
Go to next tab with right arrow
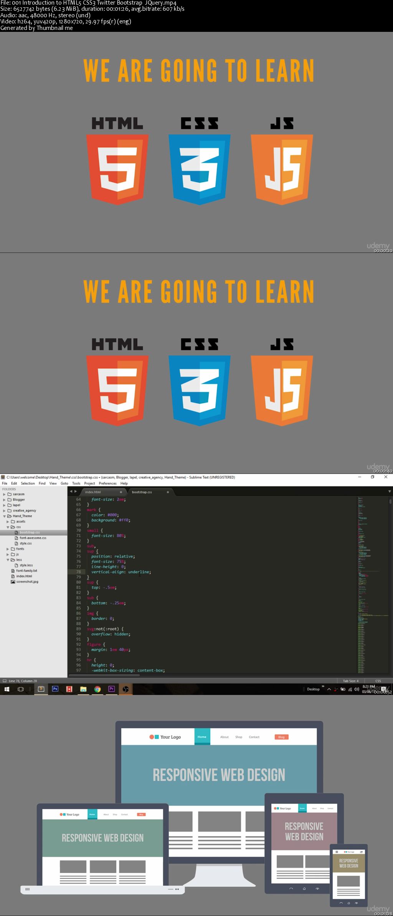click(75, 491)
